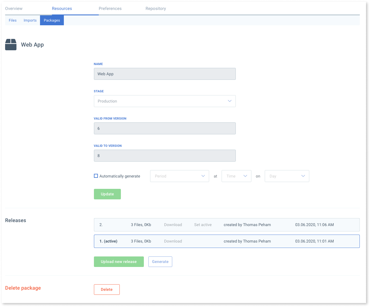Click the green Update button
This screenshot has width=370, height=307.
coord(107,194)
